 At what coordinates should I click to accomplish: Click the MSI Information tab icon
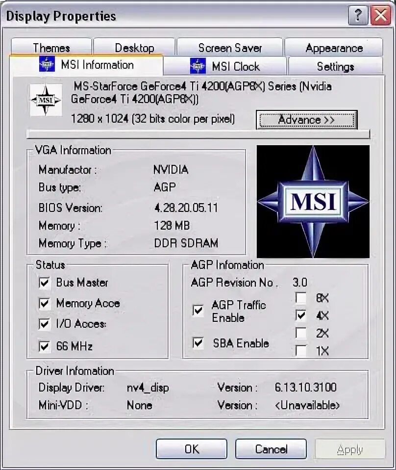point(47,64)
